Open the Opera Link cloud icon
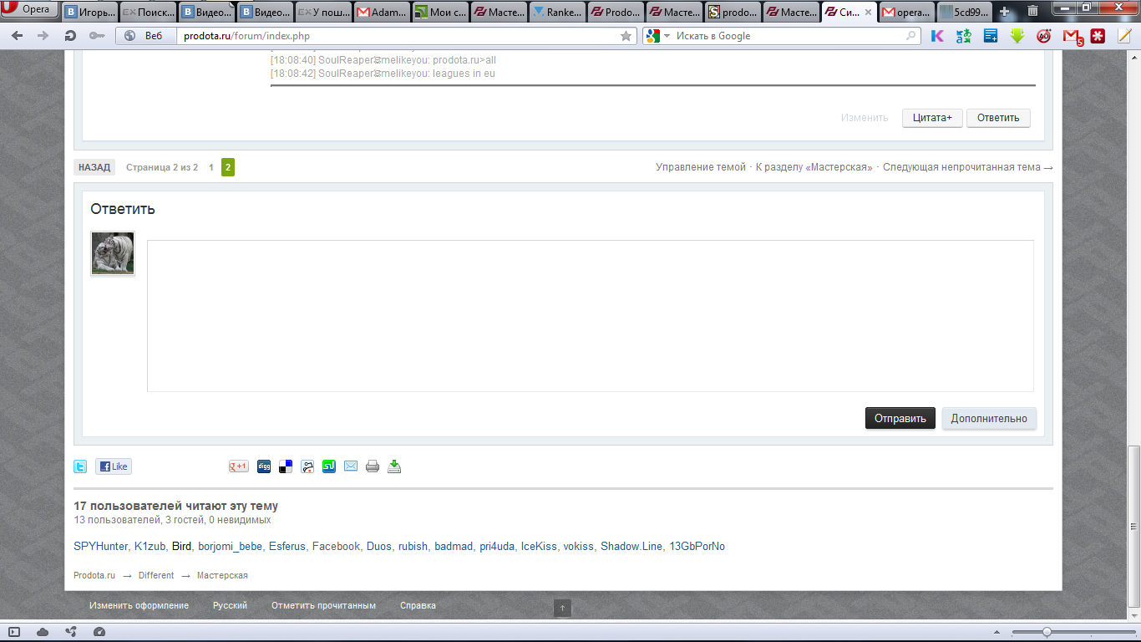Screen dimensions: 1141x642 [x=43, y=632]
